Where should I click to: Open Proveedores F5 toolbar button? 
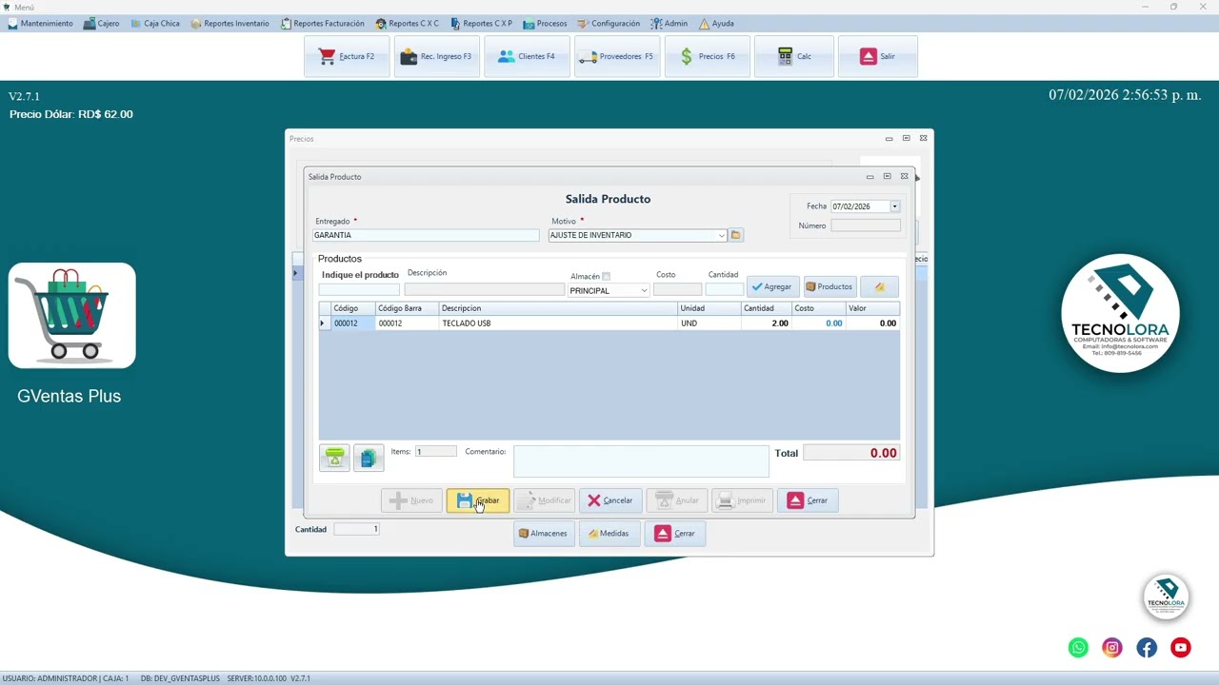[617, 56]
